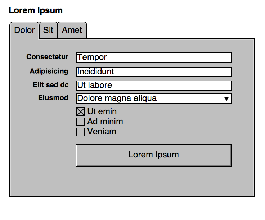Select the Amet tab

tap(72, 30)
